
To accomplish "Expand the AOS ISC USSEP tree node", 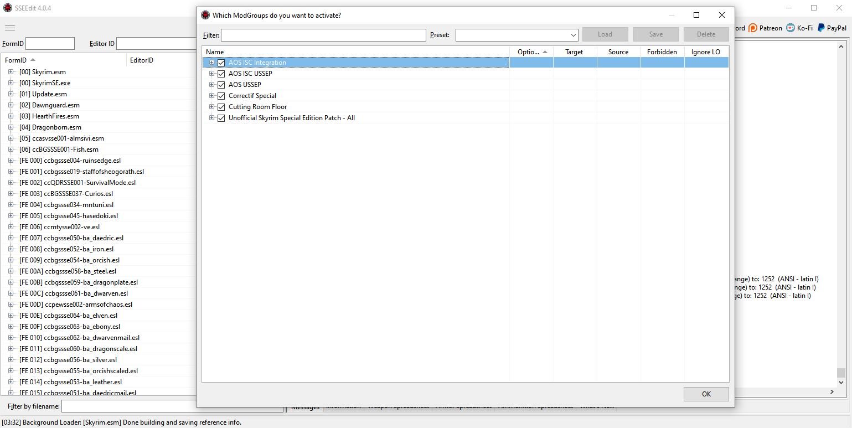I will tap(211, 74).
